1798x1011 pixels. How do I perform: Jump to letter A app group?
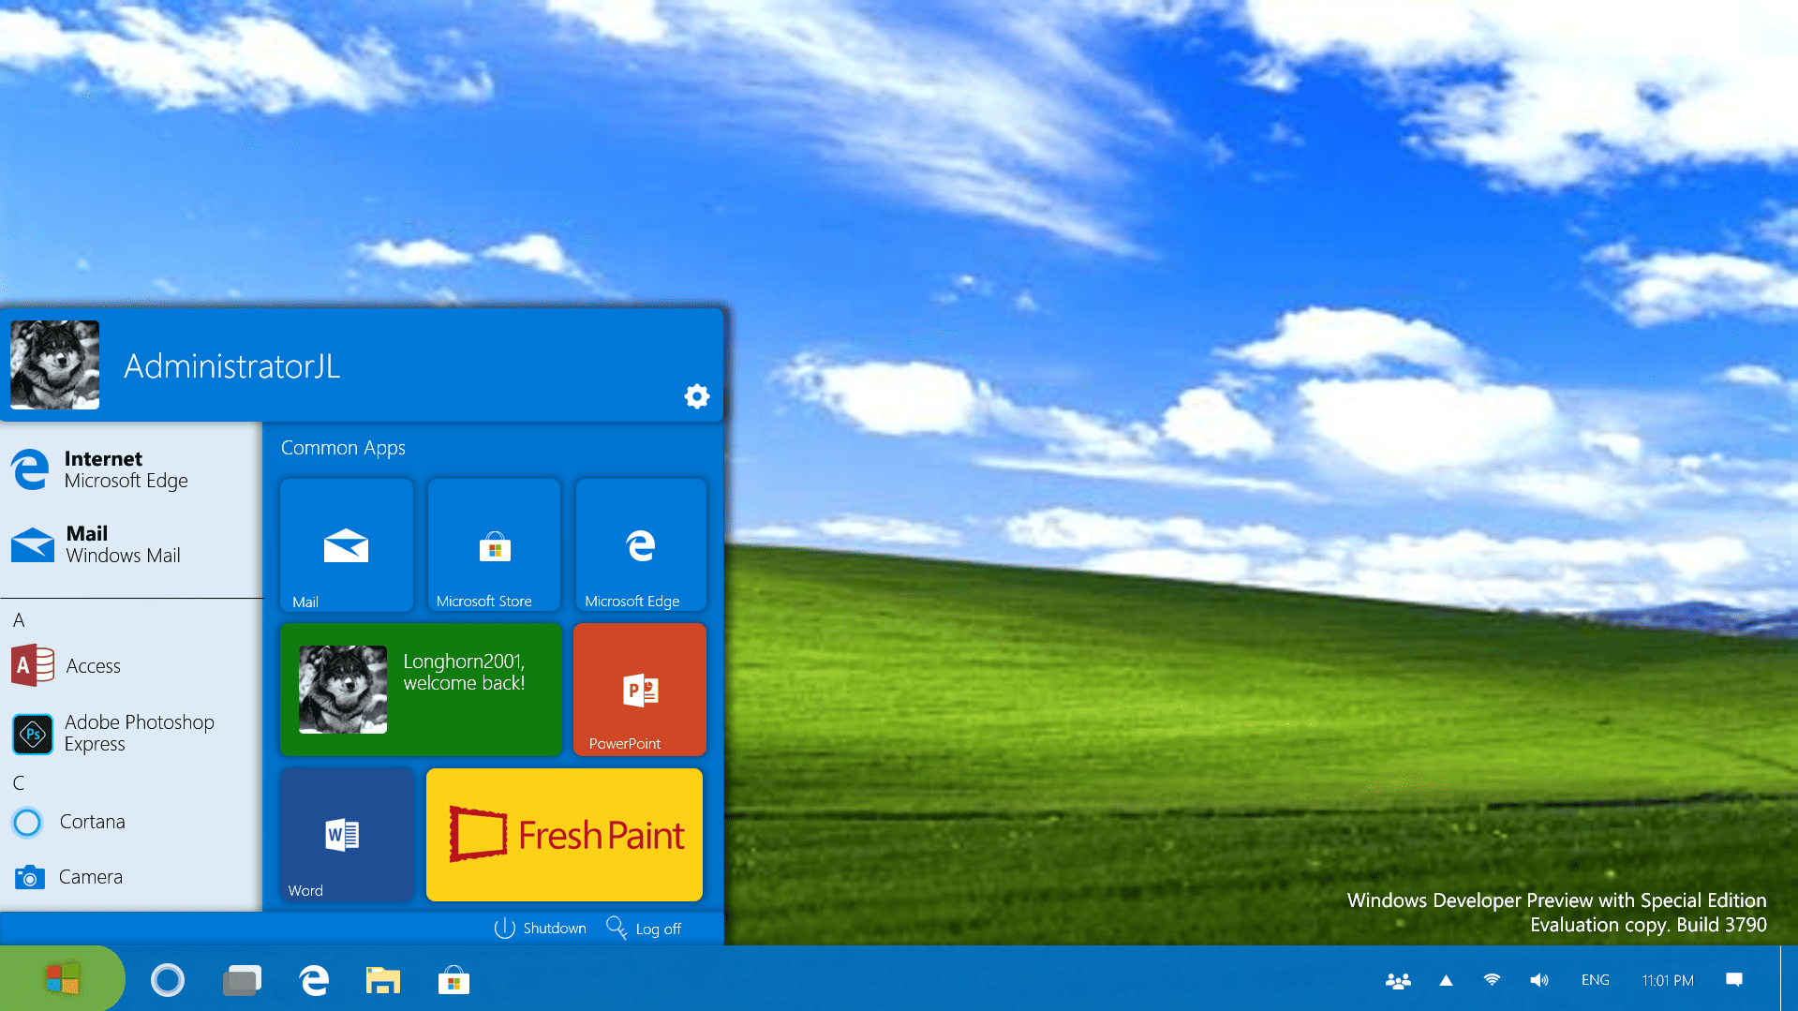(19, 620)
